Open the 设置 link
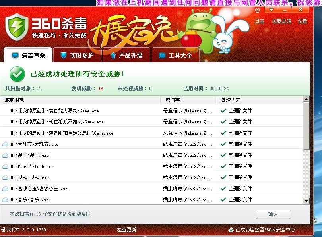 [302, 21]
